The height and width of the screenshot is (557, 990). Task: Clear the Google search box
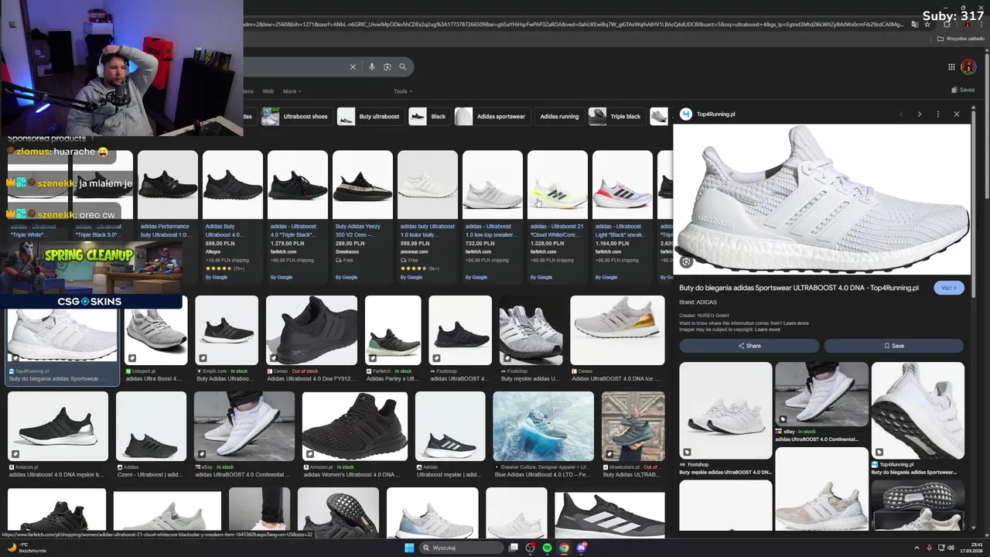[353, 67]
